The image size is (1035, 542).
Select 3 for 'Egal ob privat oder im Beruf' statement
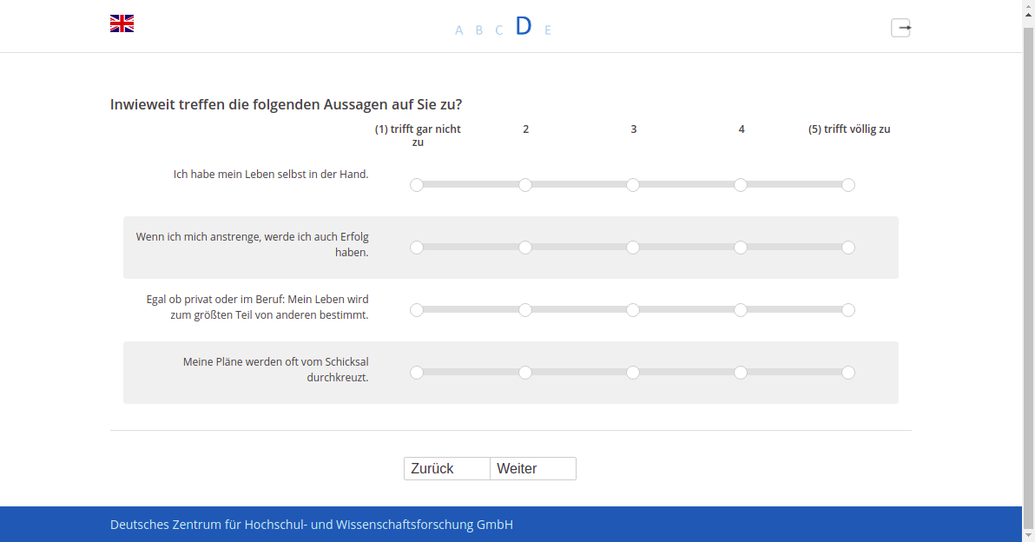click(x=633, y=310)
